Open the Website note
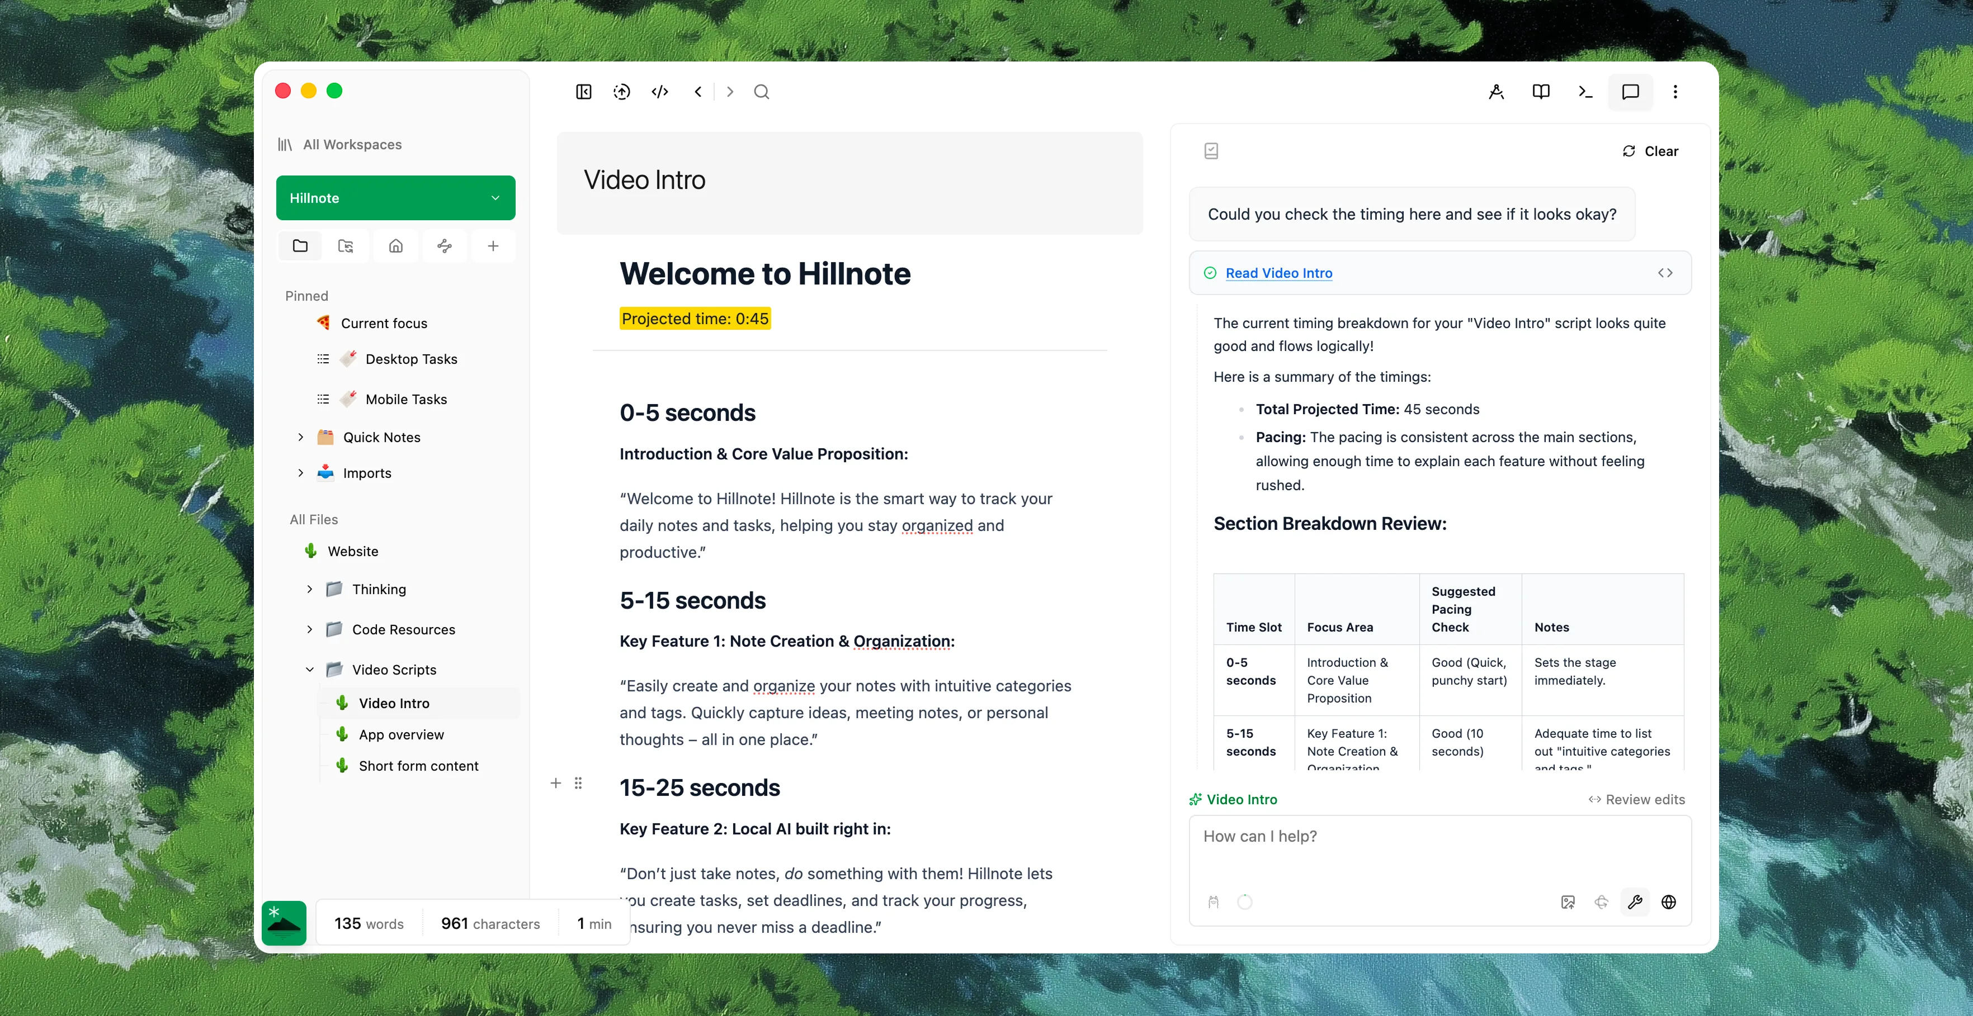Screen dimensions: 1973x1016 353,551
